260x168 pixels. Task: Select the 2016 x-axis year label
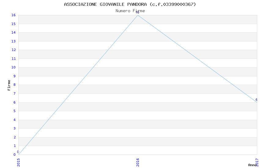pos(138,163)
